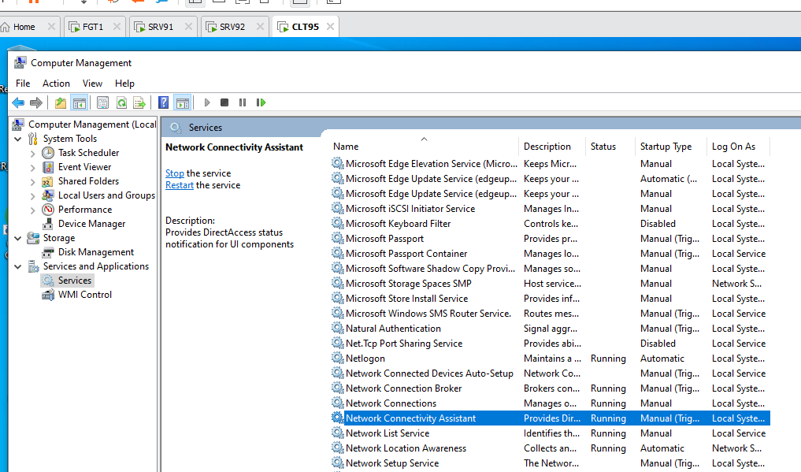Expand the Shared Folders node
The image size is (801, 472).
(x=33, y=182)
